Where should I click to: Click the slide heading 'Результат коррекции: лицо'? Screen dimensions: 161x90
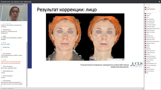[x=67, y=10]
